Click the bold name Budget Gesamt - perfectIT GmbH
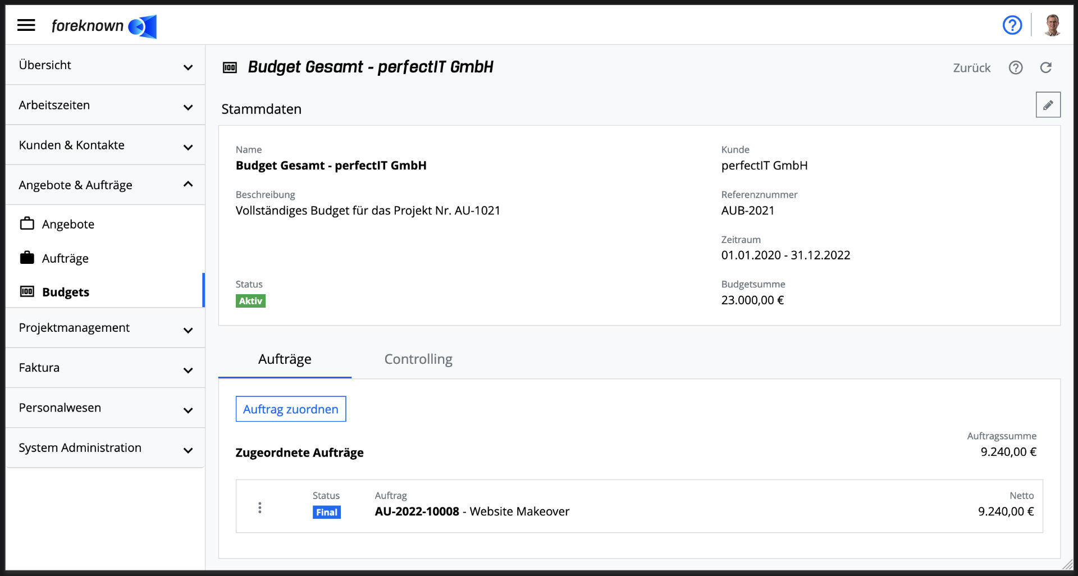The height and width of the screenshot is (576, 1078). [331, 166]
